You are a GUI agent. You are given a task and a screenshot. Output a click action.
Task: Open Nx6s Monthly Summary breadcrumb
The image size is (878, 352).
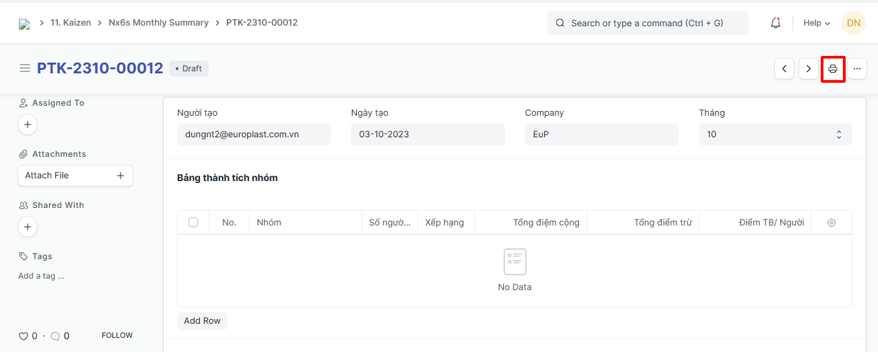158,23
